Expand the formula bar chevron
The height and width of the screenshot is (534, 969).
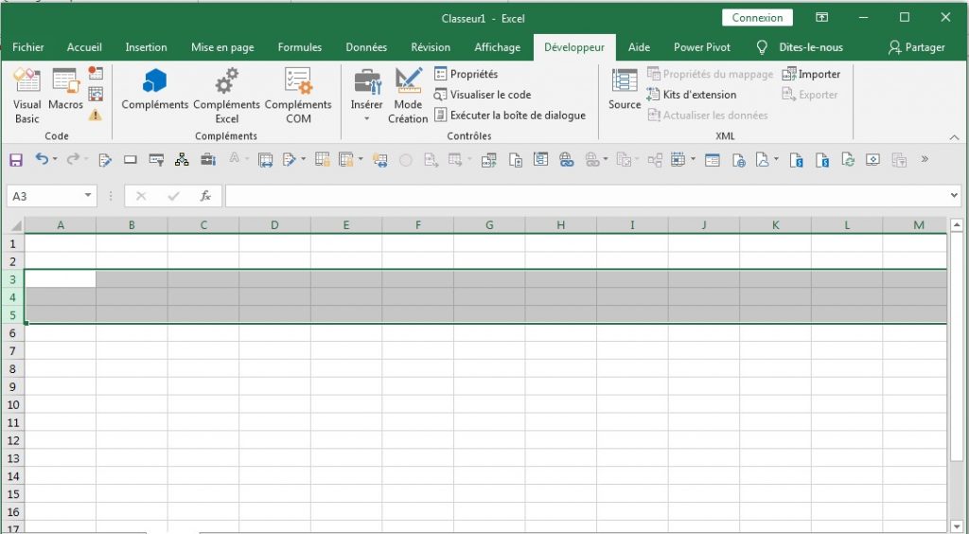954,196
